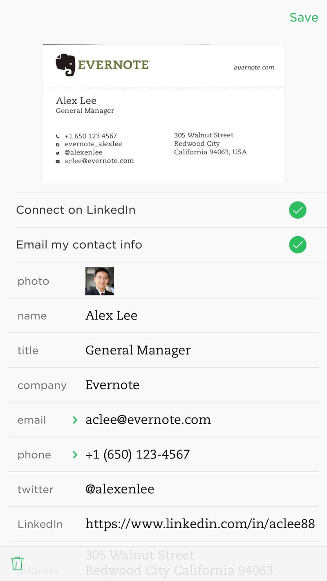Expand the phone field chevron
The image size is (327, 581).
point(75,455)
